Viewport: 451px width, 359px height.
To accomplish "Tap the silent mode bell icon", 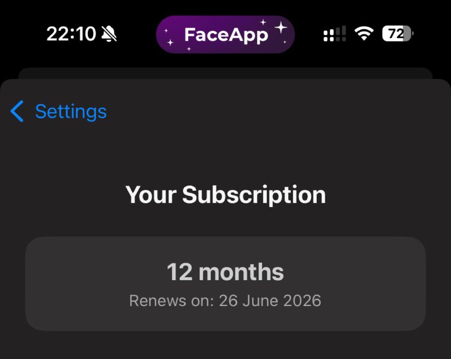I will pos(109,35).
